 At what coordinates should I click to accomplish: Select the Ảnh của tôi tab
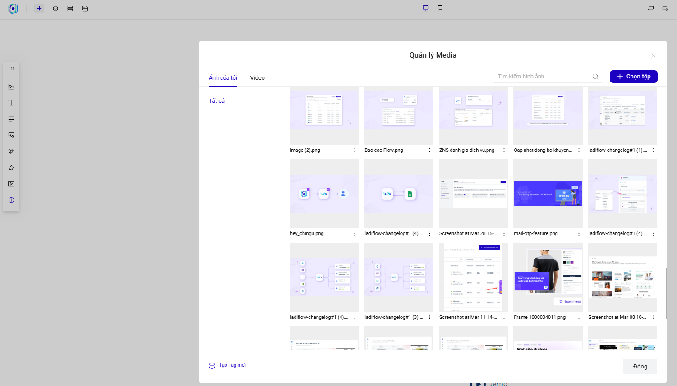[x=223, y=78]
